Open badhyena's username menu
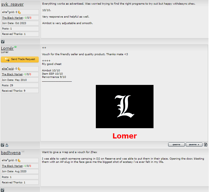Screen dimensions: 209x192 [11, 153]
